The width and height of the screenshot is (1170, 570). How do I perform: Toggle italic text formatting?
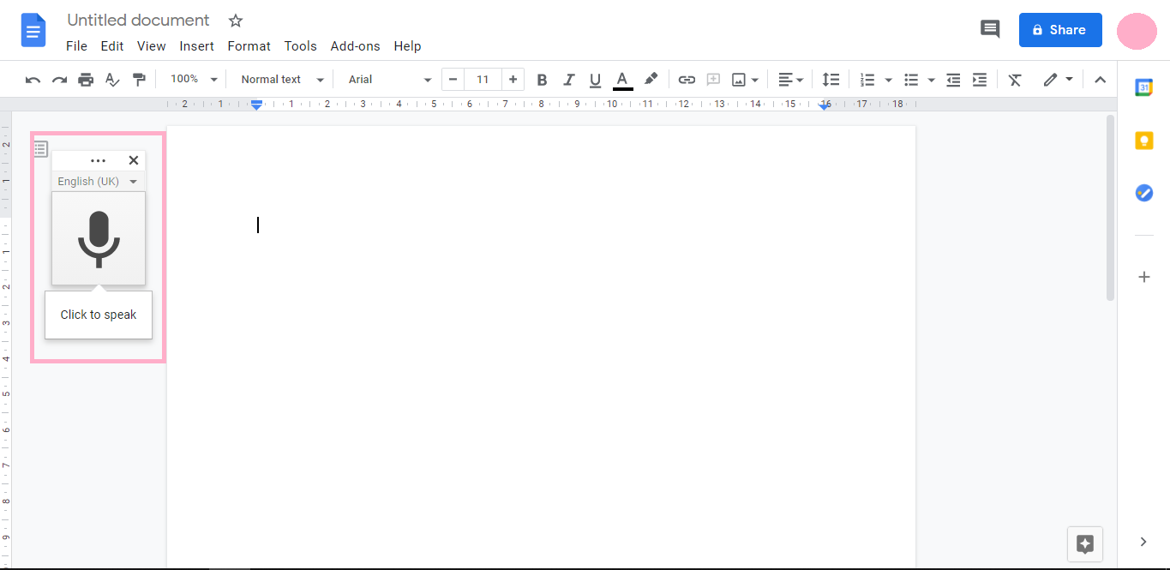(x=568, y=80)
